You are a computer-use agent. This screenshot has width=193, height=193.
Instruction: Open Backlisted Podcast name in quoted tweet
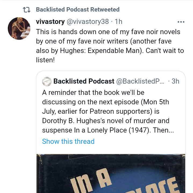[x=84, y=81]
